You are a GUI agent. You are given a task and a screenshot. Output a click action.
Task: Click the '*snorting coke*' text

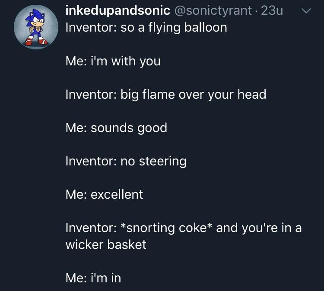tap(166, 228)
